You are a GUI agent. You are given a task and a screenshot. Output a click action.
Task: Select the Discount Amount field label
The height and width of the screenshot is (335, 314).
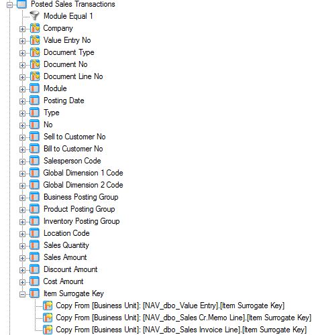(x=70, y=269)
